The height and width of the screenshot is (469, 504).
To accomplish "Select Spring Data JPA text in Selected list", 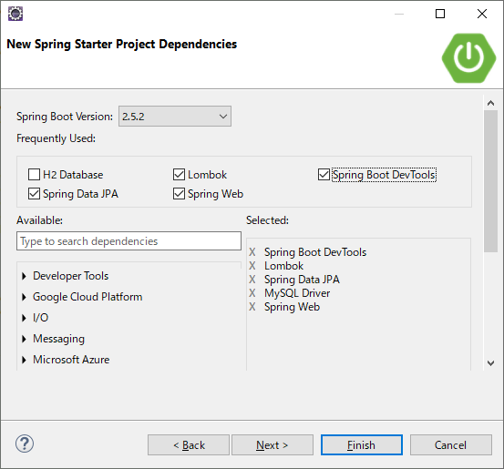I will click(302, 280).
